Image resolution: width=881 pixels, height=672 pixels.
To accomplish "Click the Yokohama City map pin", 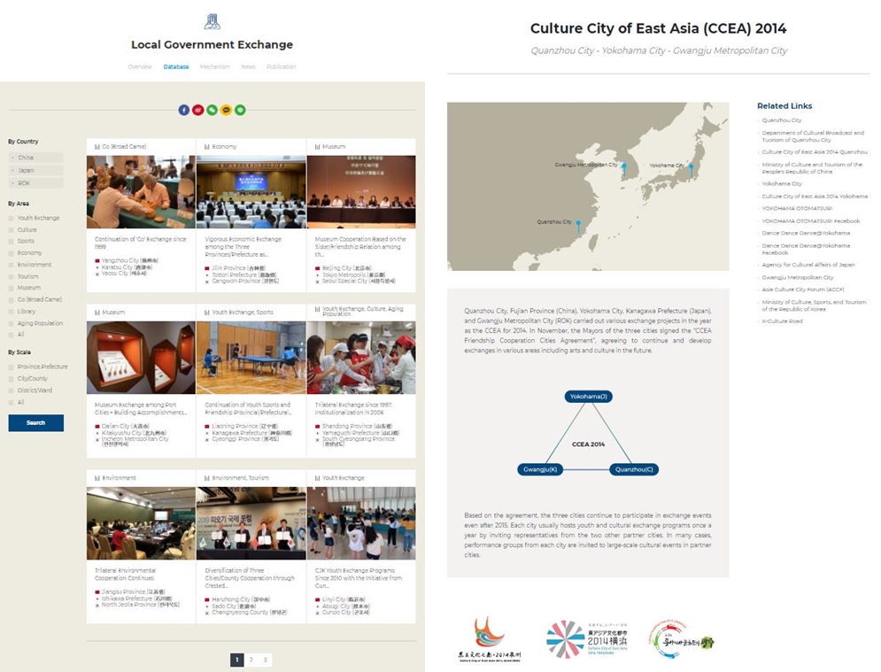I will [x=692, y=170].
